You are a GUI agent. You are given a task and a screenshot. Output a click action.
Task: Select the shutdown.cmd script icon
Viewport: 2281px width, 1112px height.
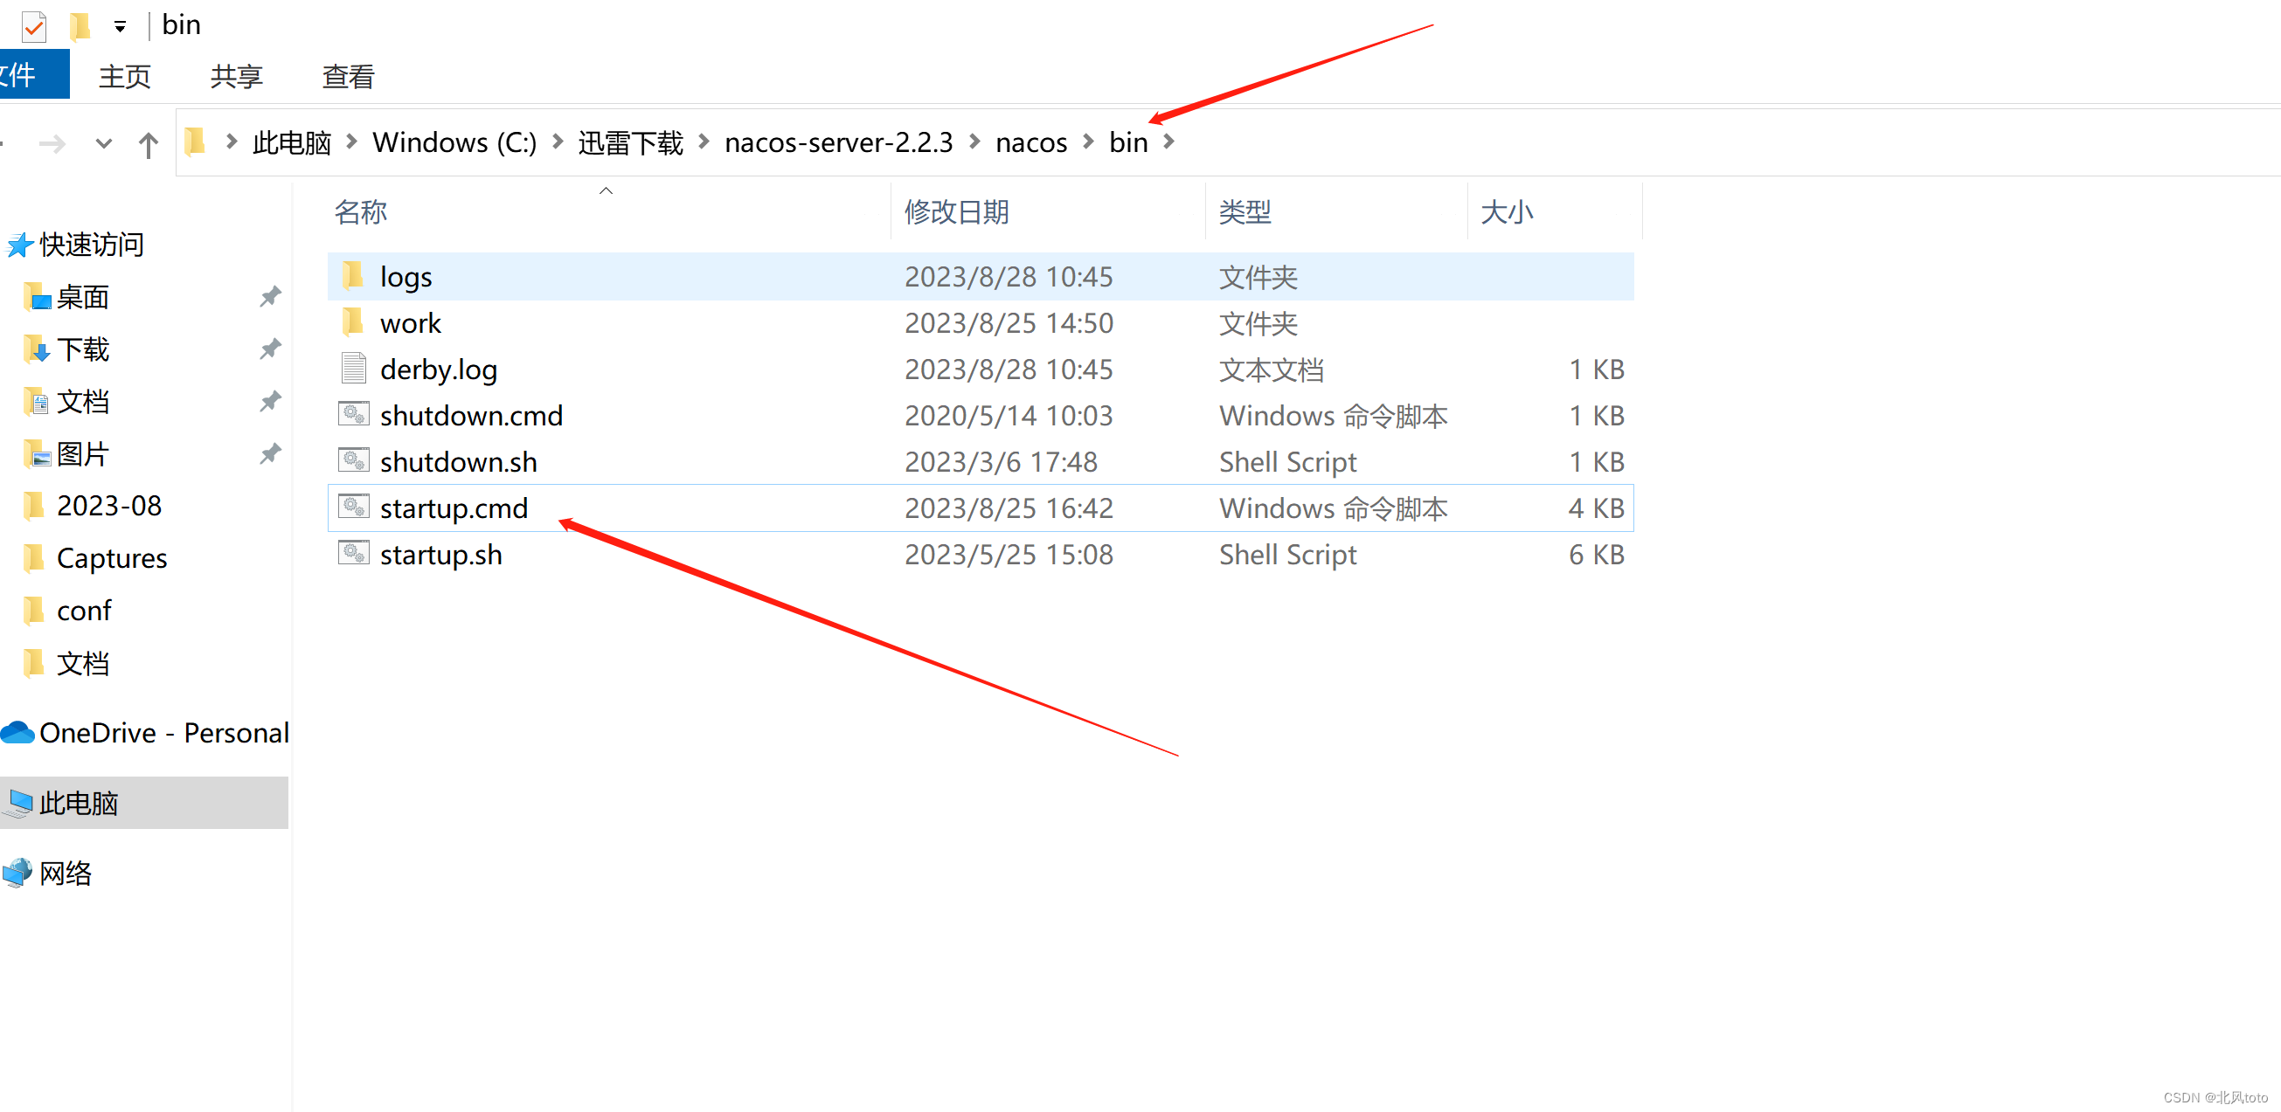[353, 413]
